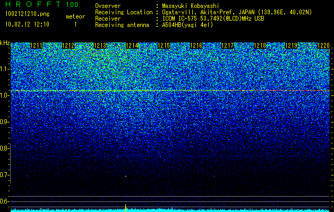Viewport: 334px width, 212px height.
Task: Click the 'meteor' count label
Action: click(x=75, y=16)
